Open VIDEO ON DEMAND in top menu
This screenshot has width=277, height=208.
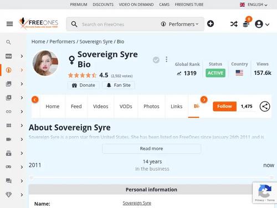tap(136, 4)
